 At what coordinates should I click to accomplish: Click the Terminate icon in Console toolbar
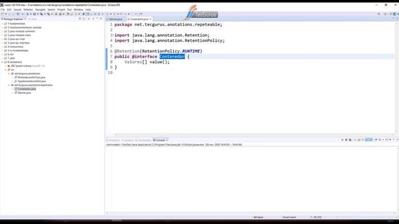pyautogui.click(x=342, y=139)
